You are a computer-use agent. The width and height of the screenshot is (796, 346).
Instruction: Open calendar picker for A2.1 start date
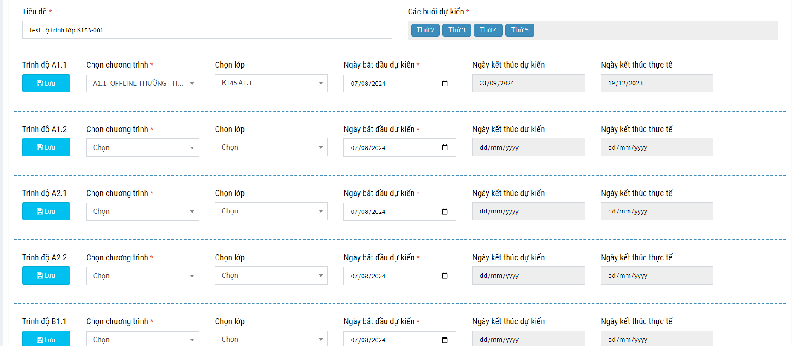tap(445, 212)
